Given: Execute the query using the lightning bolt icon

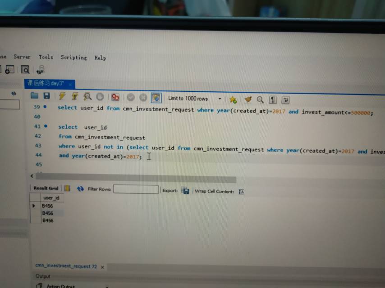Looking at the screenshot, I should [62, 96].
